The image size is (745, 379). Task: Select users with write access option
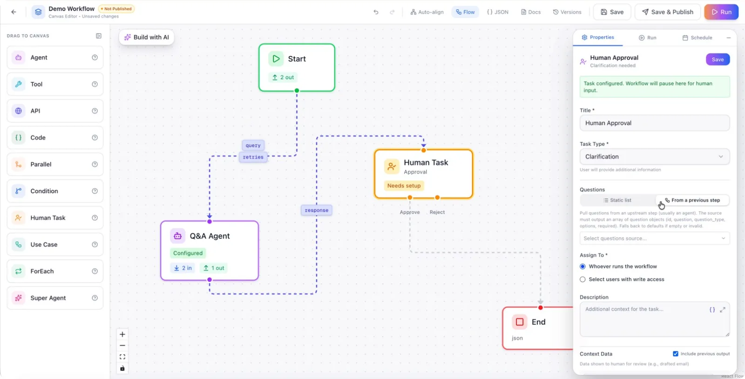point(582,279)
